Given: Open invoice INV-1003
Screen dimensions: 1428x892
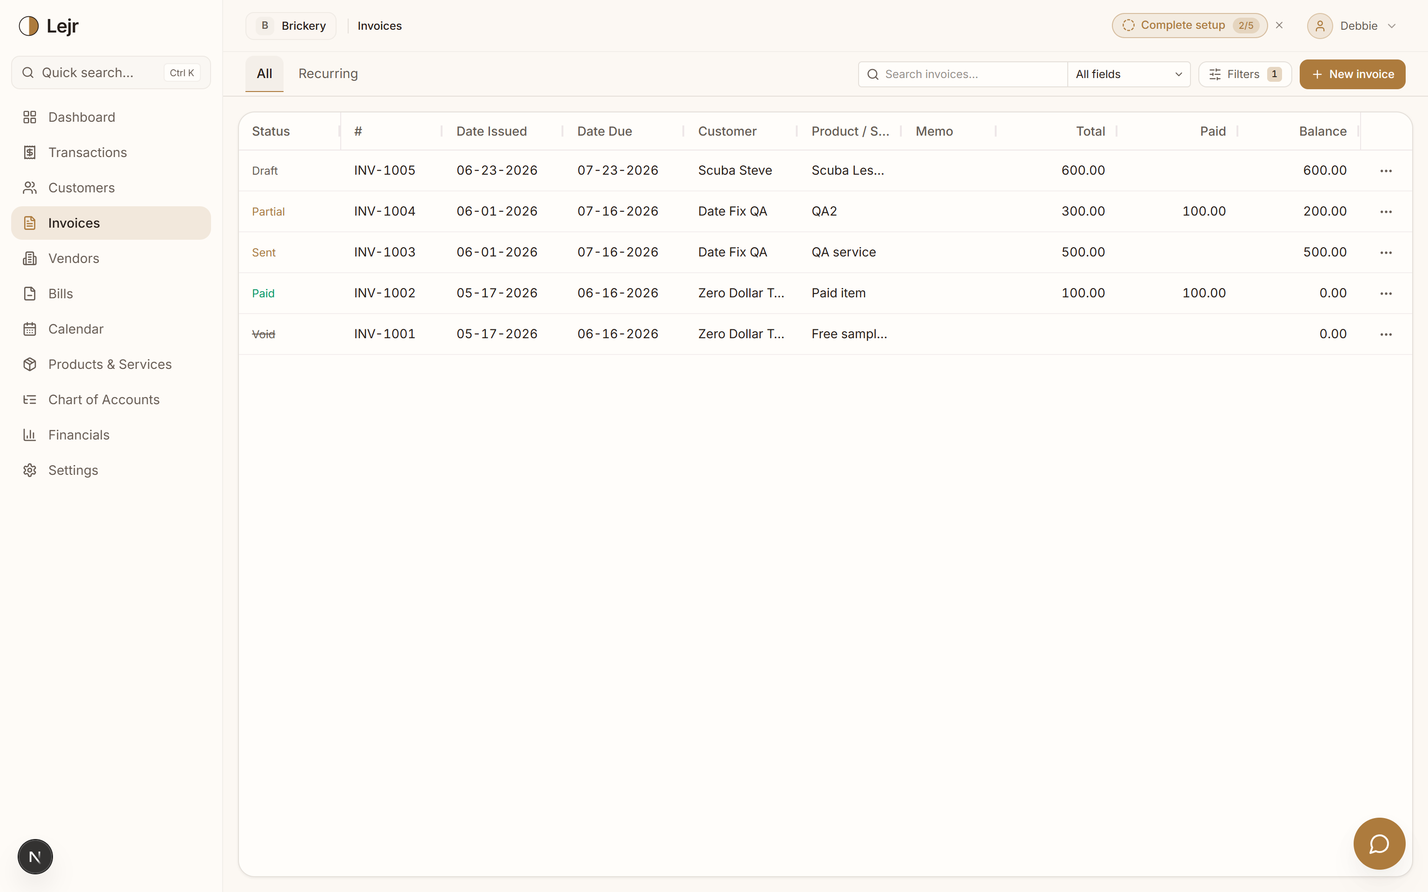Looking at the screenshot, I should [x=385, y=252].
